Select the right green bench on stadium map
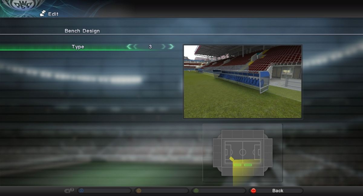The width and height of the screenshot is (363, 196). tap(248, 165)
